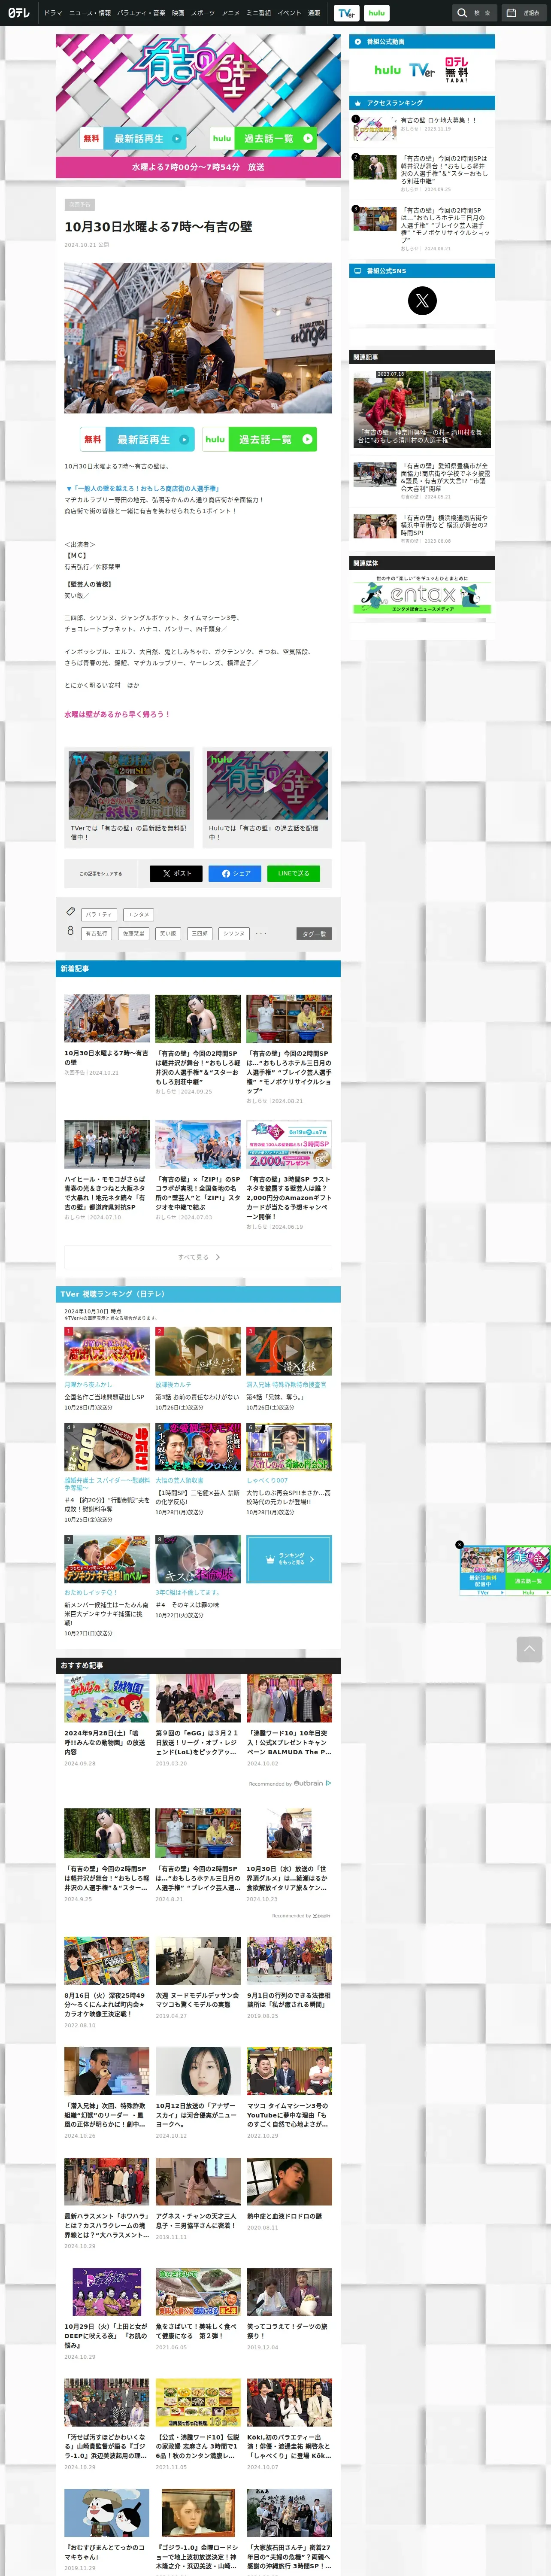Open the 番組表 schedule button
This screenshot has height=2576, width=551.
[524, 13]
